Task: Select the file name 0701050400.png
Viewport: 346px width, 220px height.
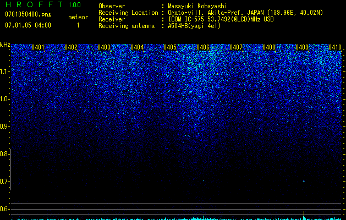Action: pyautogui.click(x=28, y=14)
